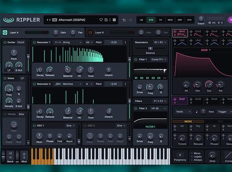Open the Filters F1→F2 routing dropdown
The height and width of the screenshot is (172, 232).
160,101
